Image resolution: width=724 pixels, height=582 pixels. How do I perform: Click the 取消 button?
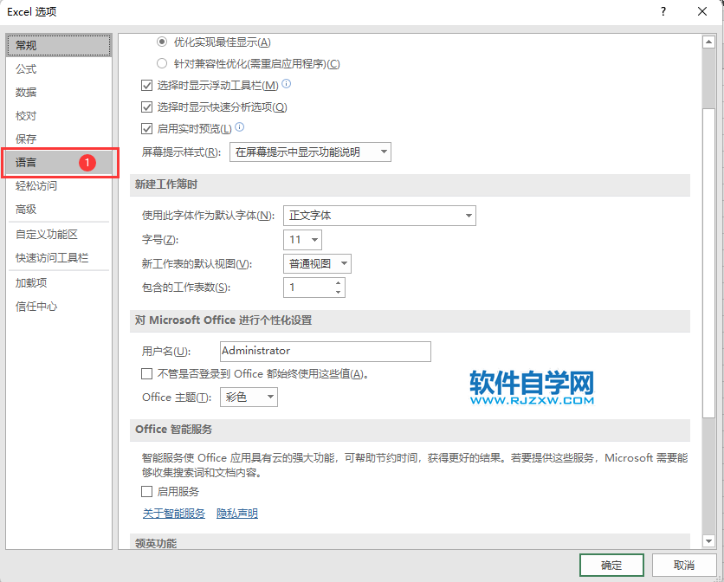[x=684, y=565]
